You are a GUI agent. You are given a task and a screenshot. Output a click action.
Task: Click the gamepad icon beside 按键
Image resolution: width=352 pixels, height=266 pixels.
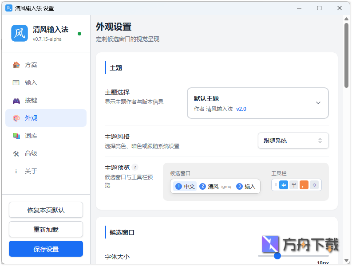16,101
